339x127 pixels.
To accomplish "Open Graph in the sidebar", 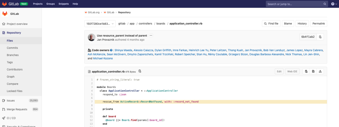I will coord(11,77).
